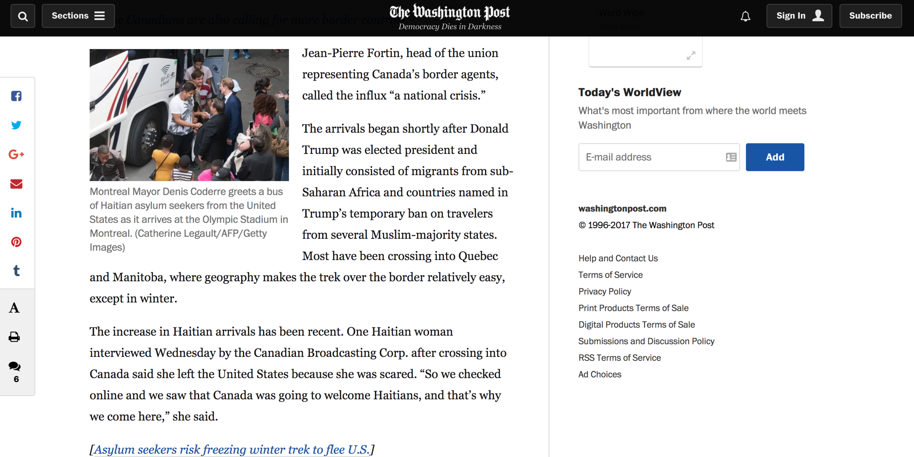Screen dimensions: 914x457
Task: Open the Privacy Policy link
Action: [x=605, y=292]
